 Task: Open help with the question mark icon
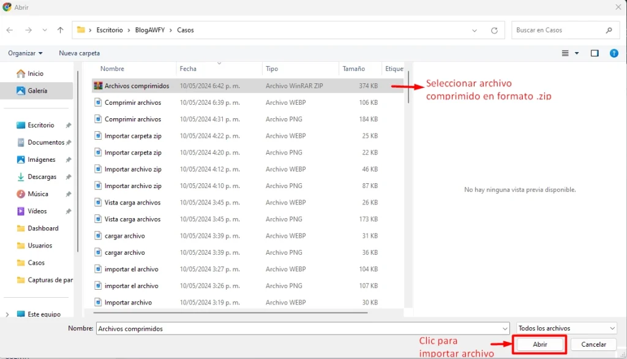tap(614, 53)
